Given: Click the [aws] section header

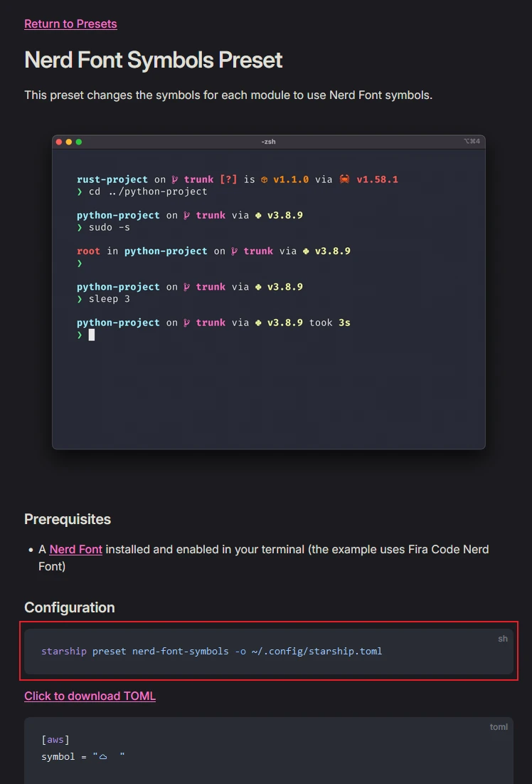Looking at the screenshot, I should [x=55, y=740].
